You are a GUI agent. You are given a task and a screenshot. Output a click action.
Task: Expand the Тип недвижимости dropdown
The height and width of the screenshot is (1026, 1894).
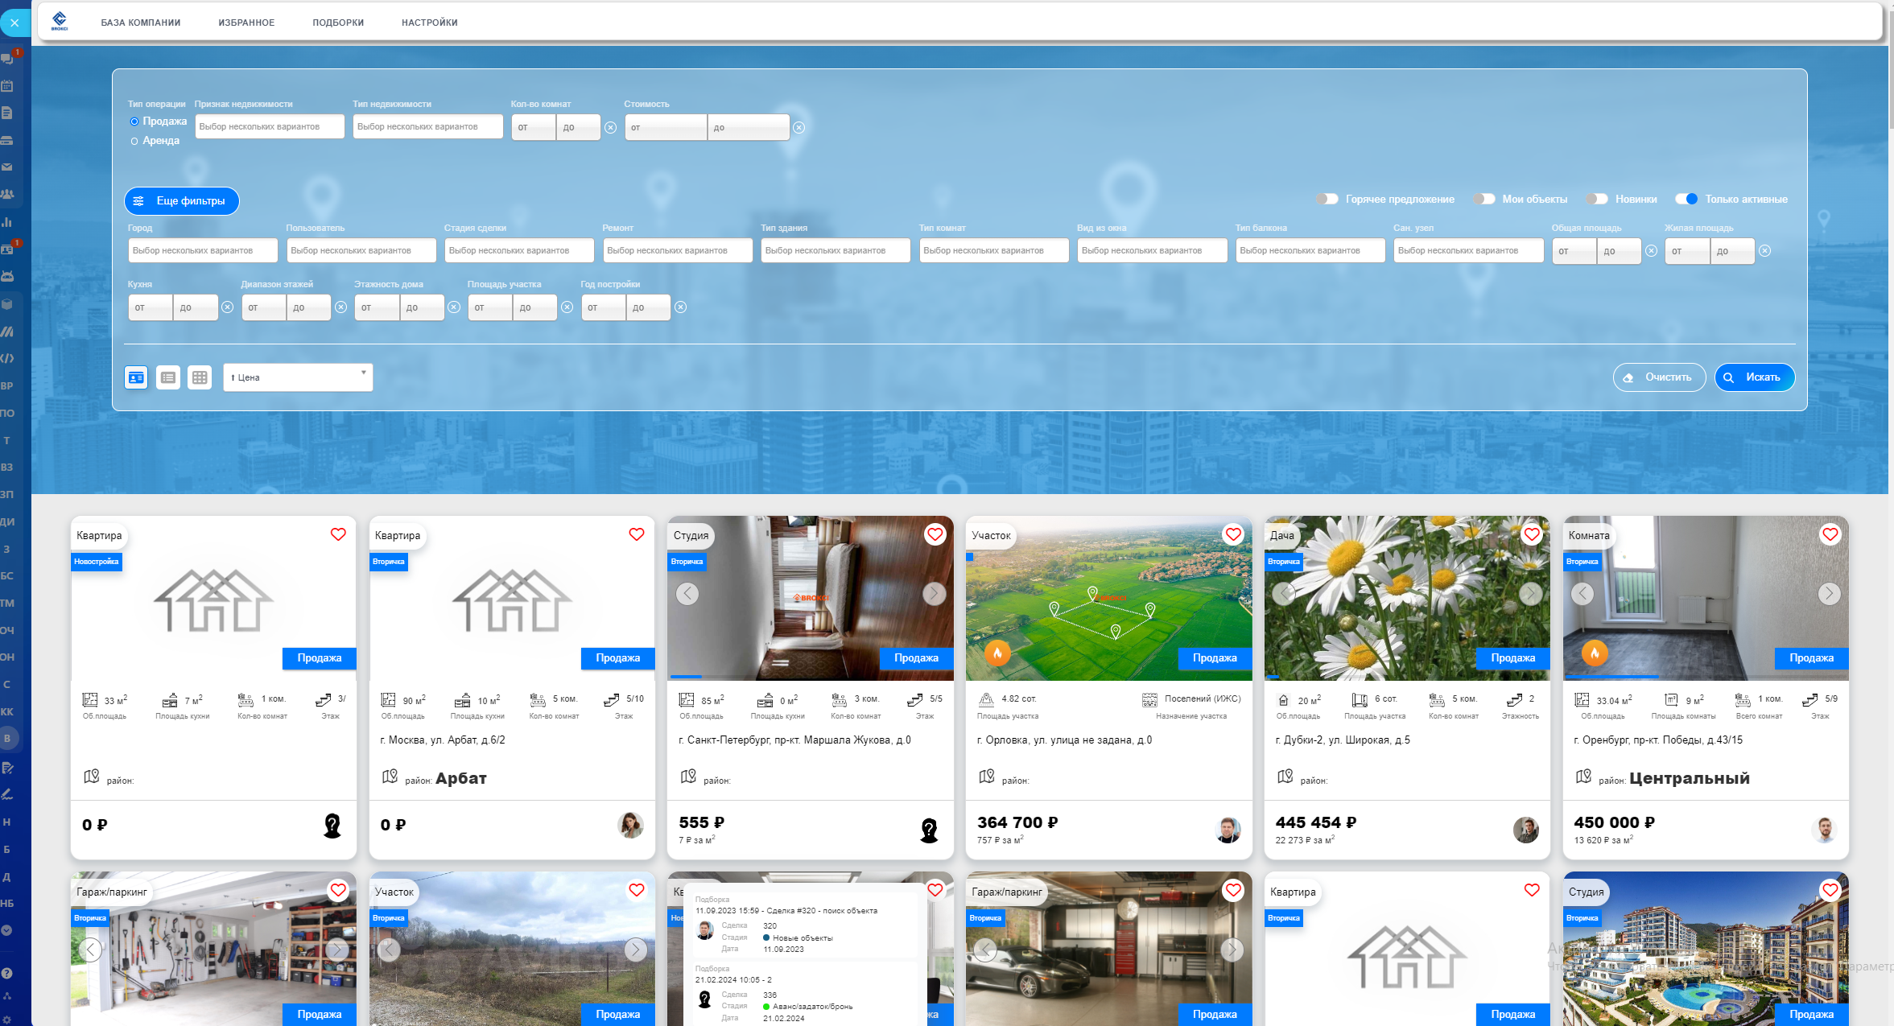(x=427, y=126)
